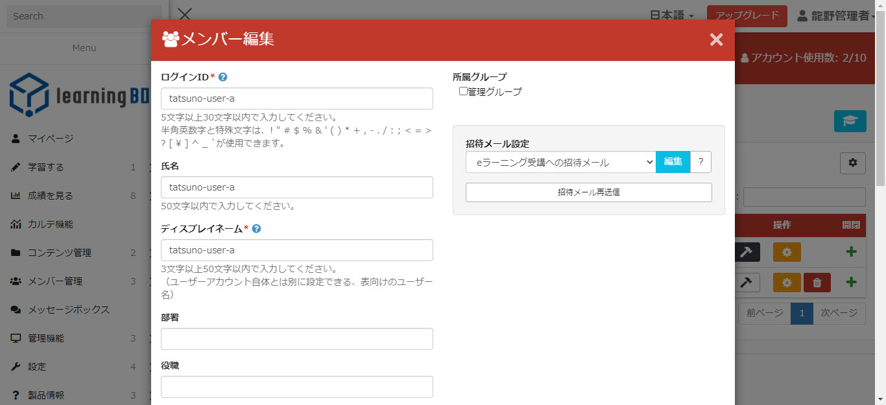Click the blue 編集 button
The height and width of the screenshot is (405, 886).
pos(673,162)
